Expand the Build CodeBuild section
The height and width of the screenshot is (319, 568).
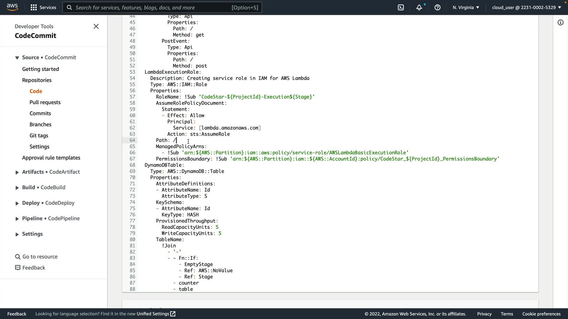click(x=17, y=188)
